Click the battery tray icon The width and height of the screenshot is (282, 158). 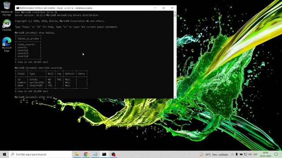[x=241, y=154]
